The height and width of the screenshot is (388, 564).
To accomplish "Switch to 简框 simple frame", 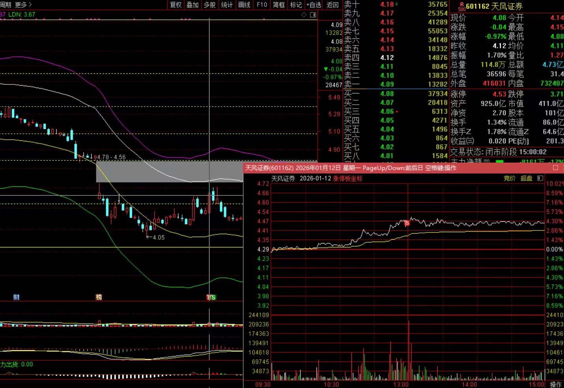I will (279, 5).
